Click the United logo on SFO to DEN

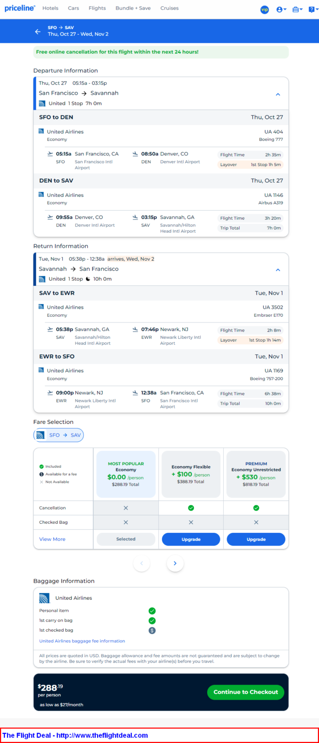pyautogui.click(x=41, y=131)
